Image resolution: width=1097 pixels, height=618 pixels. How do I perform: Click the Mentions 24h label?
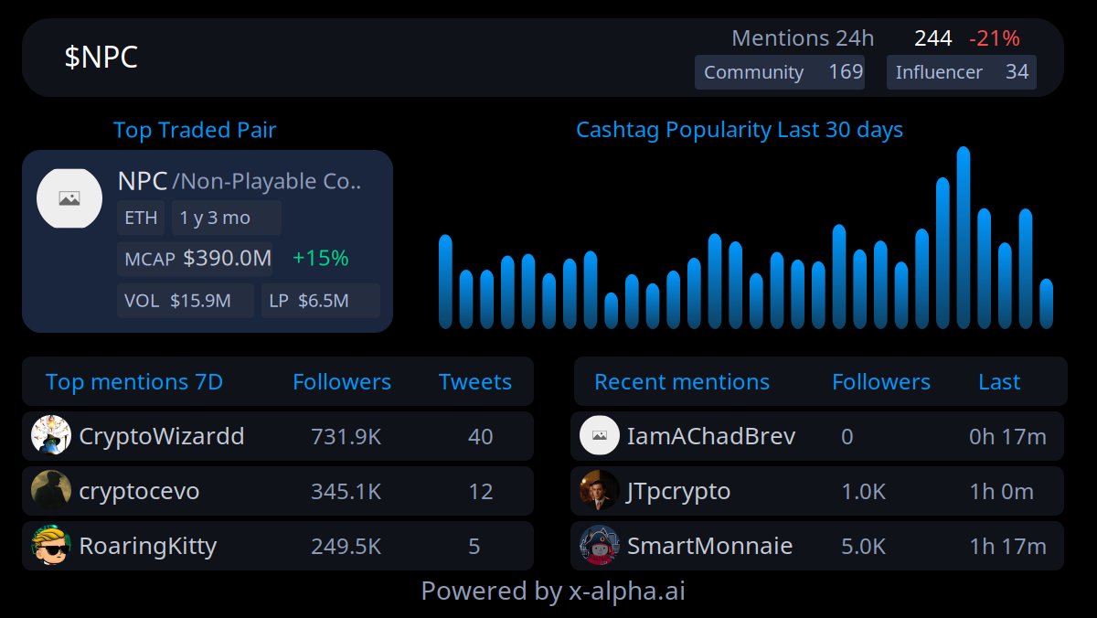pos(803,38)
